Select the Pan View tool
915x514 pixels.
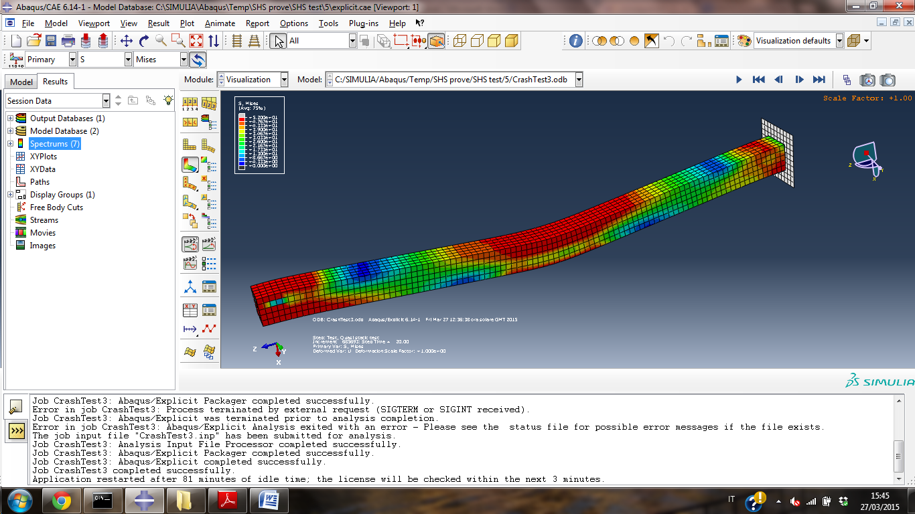pyautogui.click(x=126, y=41)
